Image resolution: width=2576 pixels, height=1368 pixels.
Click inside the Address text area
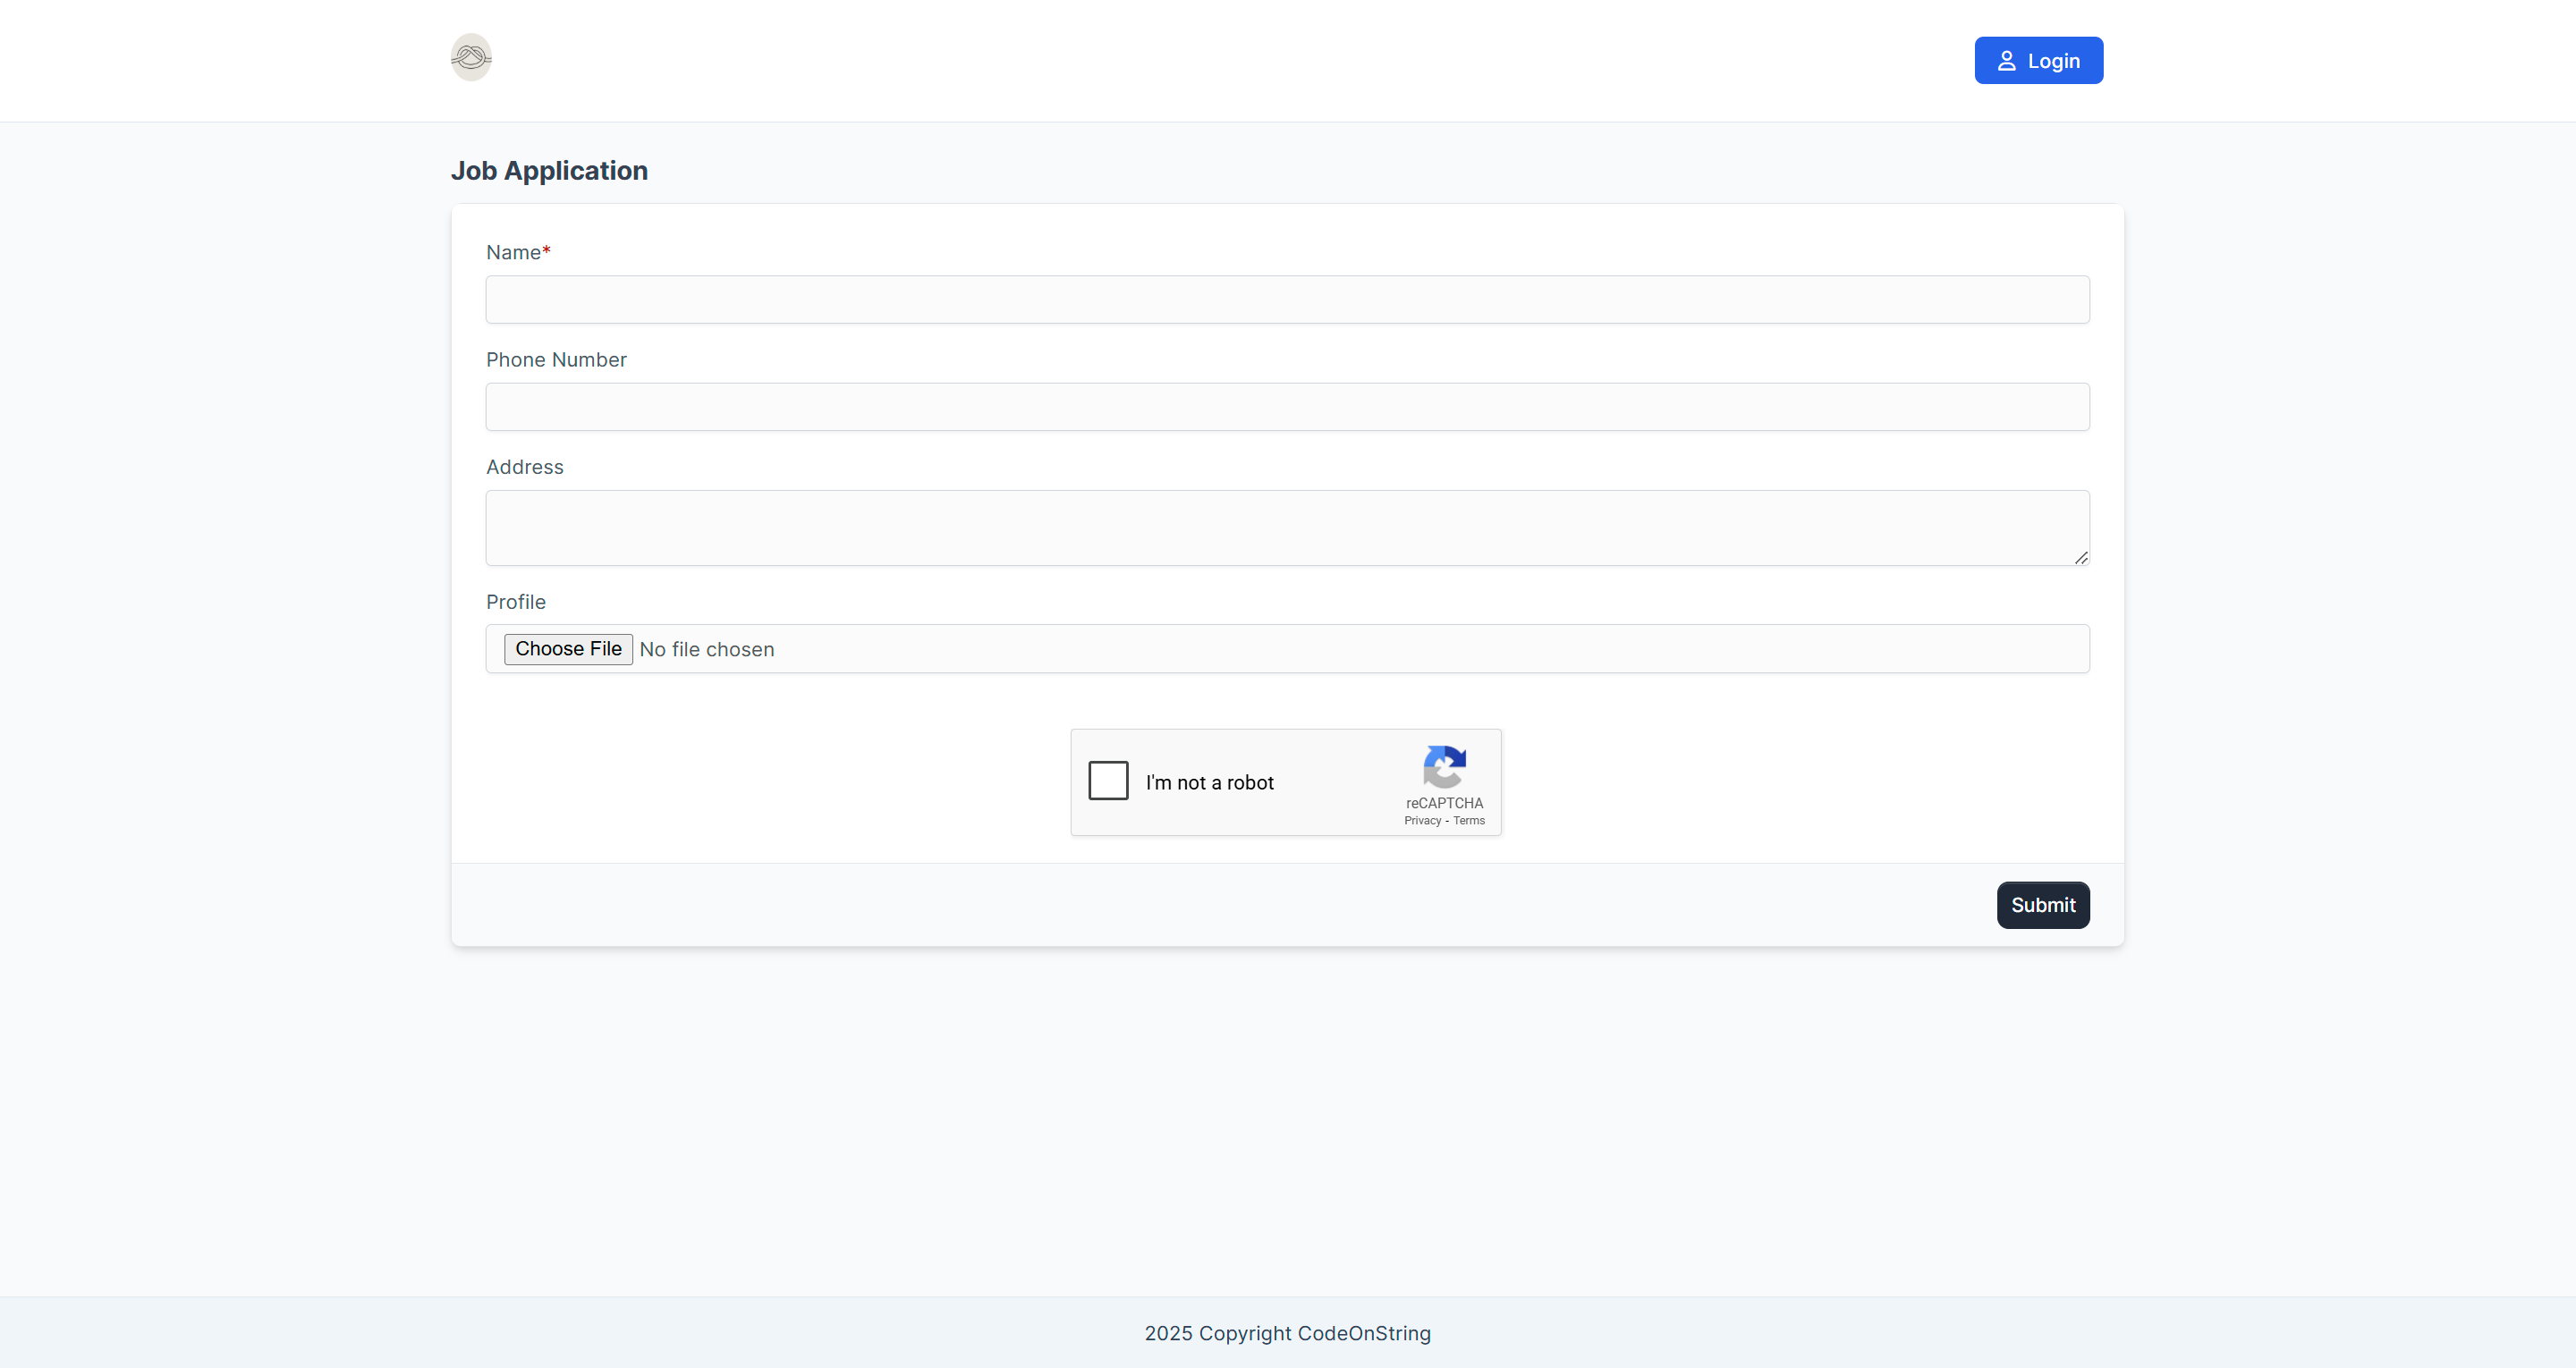click(x=1287, y=528)
